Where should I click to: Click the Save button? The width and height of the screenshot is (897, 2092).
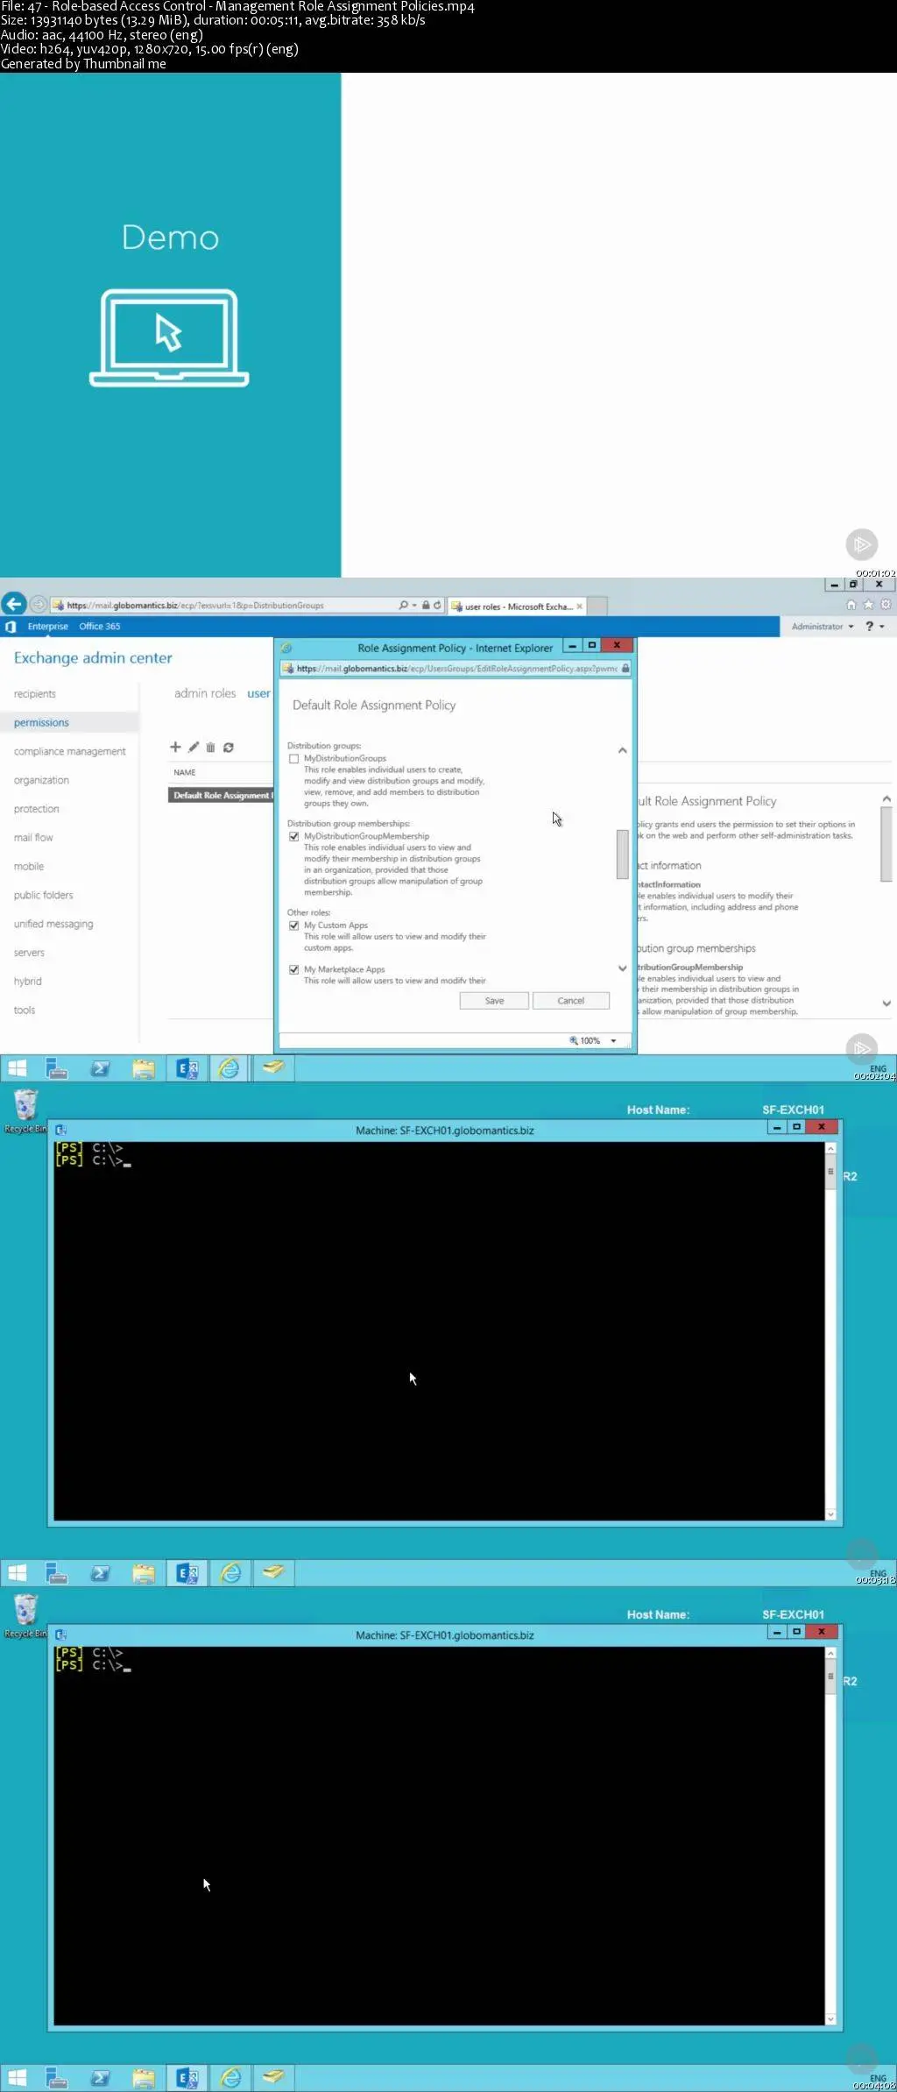(494, 1001)
